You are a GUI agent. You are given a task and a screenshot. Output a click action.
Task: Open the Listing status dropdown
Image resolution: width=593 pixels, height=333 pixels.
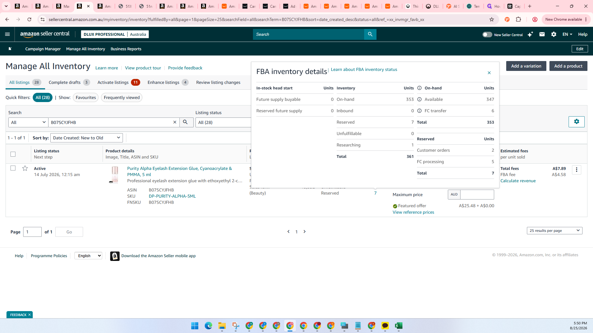pos(224,122)
